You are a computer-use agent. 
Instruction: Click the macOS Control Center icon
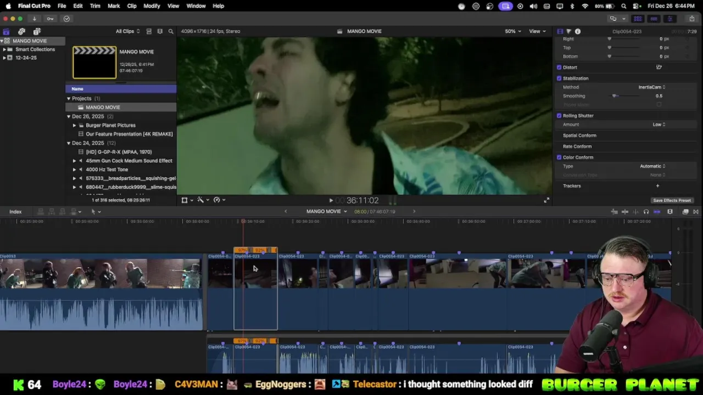coord(637,6)
